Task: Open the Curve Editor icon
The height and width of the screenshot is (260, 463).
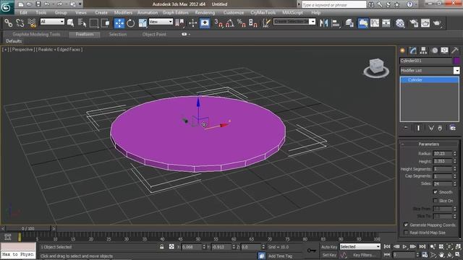Action: [x=375, y=22]
